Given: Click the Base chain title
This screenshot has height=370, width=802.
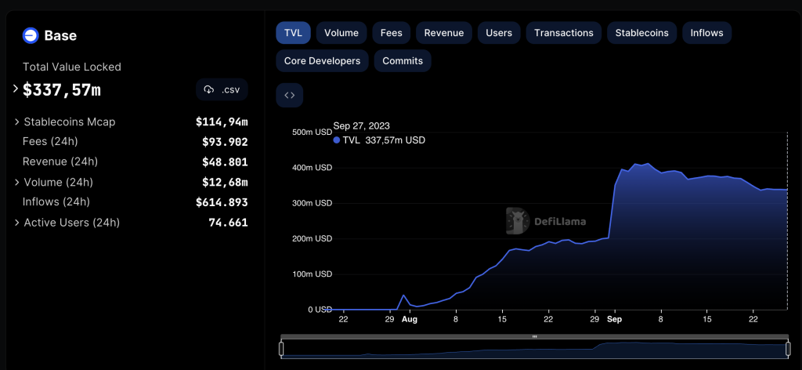Looking at the screenshot, I should point(60,35).
